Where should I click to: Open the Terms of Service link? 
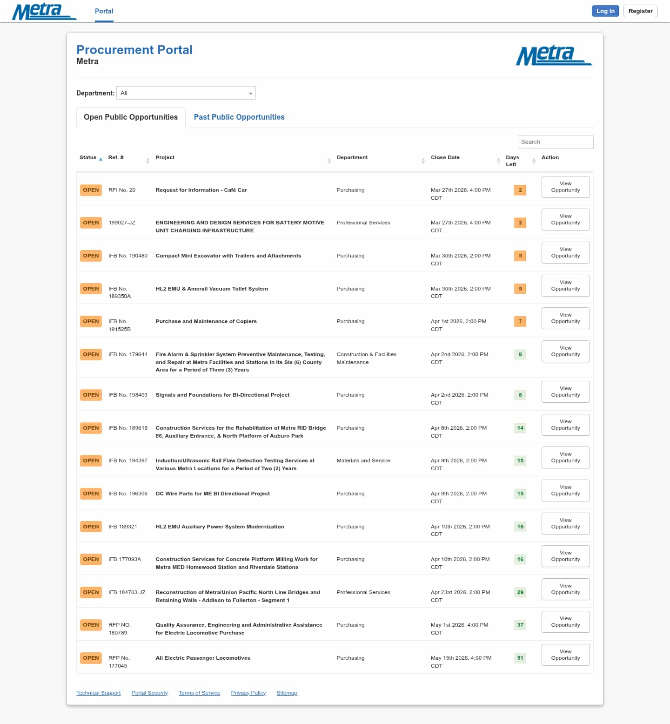pyautogui.click(x=199, y=693)
